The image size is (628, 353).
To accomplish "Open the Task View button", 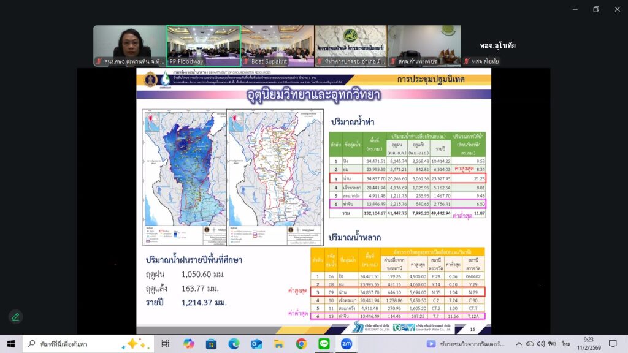I will coord(165,344).
